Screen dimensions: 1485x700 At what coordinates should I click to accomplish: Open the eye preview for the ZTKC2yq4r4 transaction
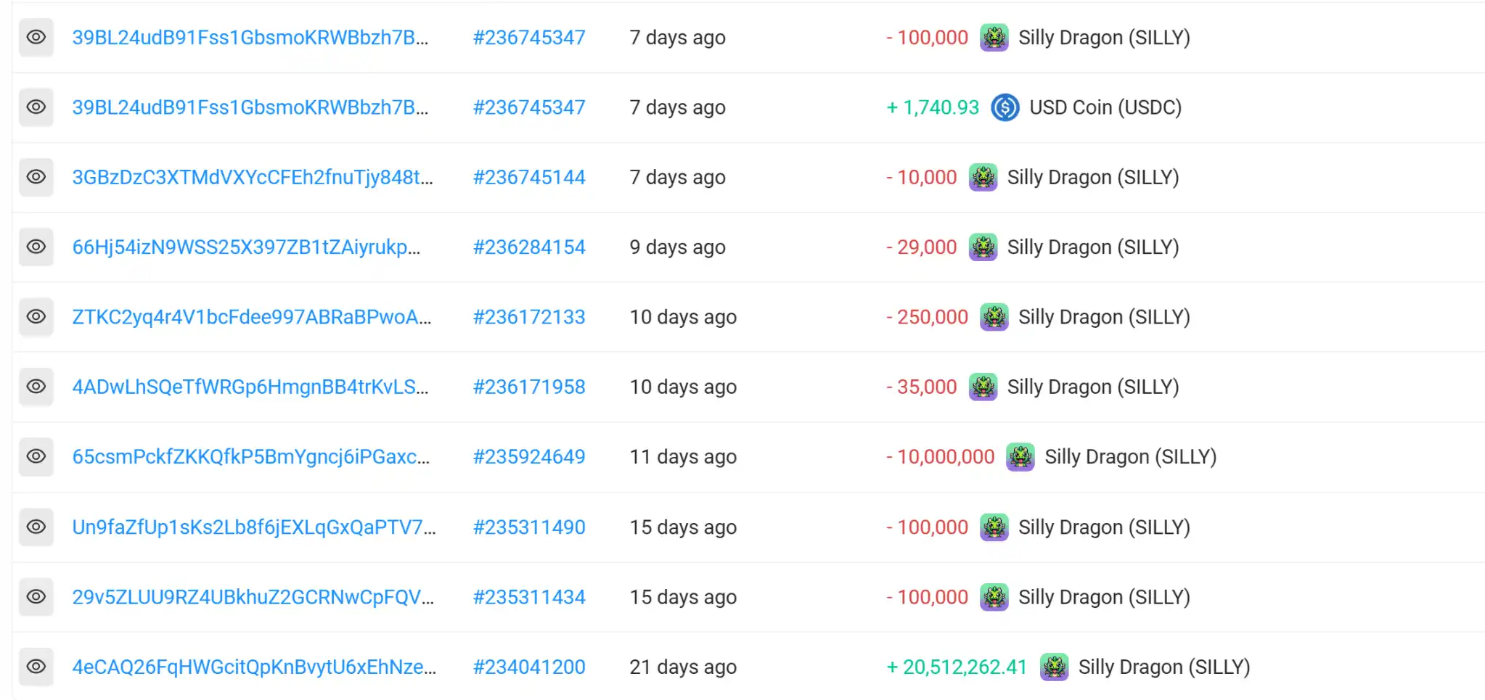(x=36, y=317)
